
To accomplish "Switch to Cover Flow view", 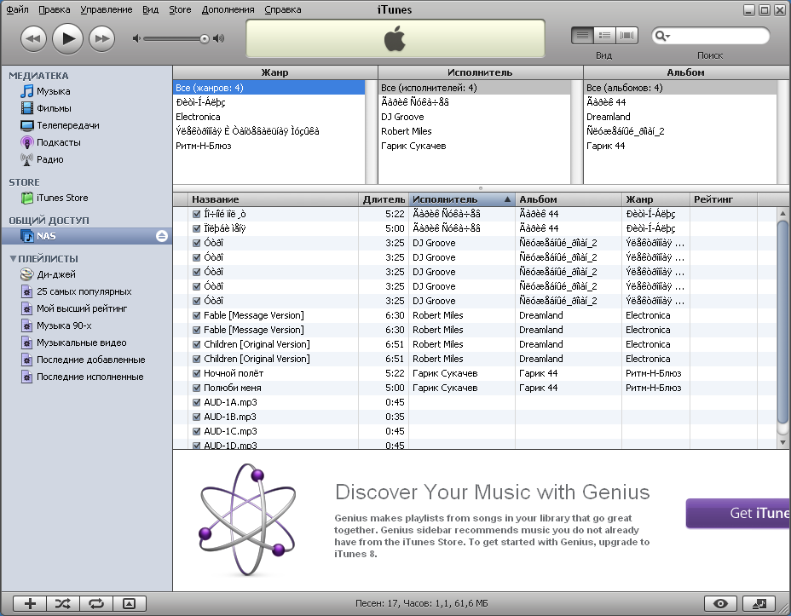I will [x=626, y=35].
